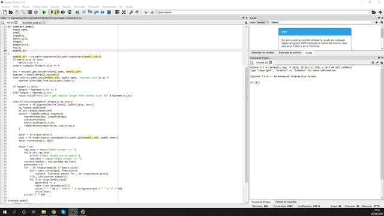Image resolution: width=384 pixels, height=216 pixels.
Task: Run the current cell
Action: (x=50, y=12)
